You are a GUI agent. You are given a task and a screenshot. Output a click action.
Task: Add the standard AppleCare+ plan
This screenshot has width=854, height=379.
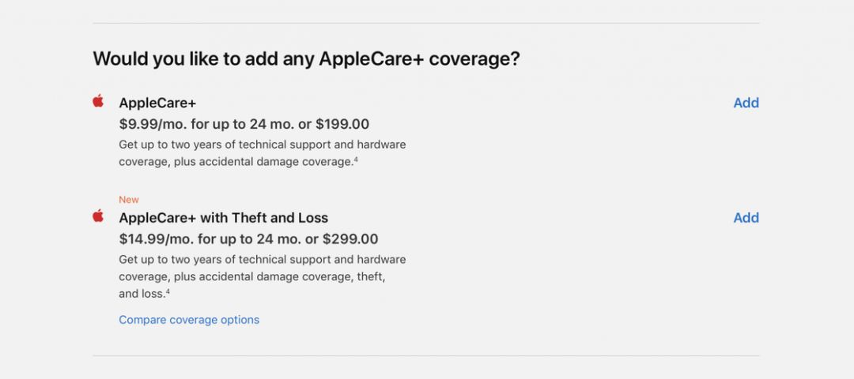pyautogui.click(x=746, y=103)
